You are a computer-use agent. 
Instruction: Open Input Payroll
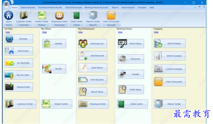93,68
